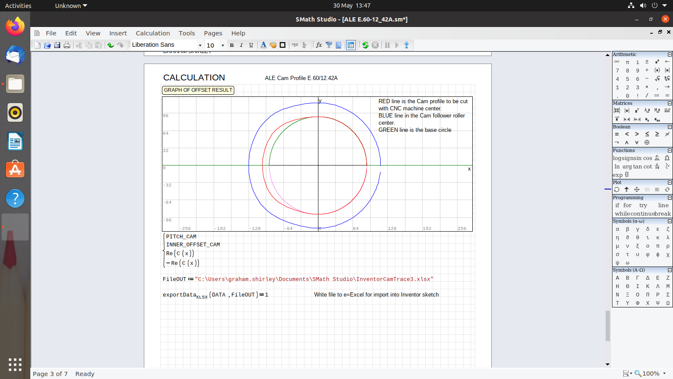Create a new worksheet with the New icon
673x379 pixels.
[x=37, y=45]
